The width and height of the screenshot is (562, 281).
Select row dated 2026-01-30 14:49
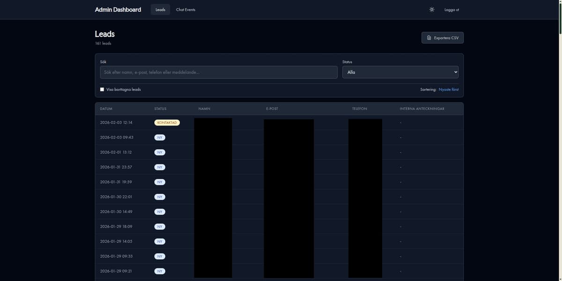279,212
